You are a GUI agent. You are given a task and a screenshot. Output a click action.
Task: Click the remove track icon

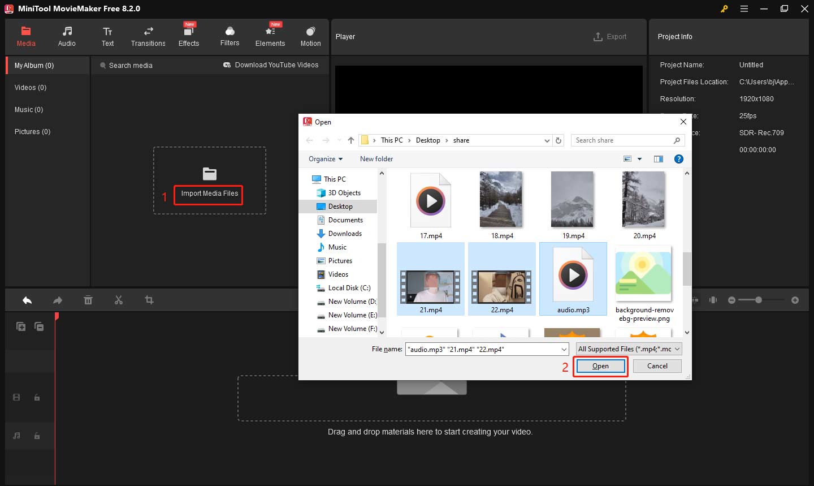coord(39,326)
